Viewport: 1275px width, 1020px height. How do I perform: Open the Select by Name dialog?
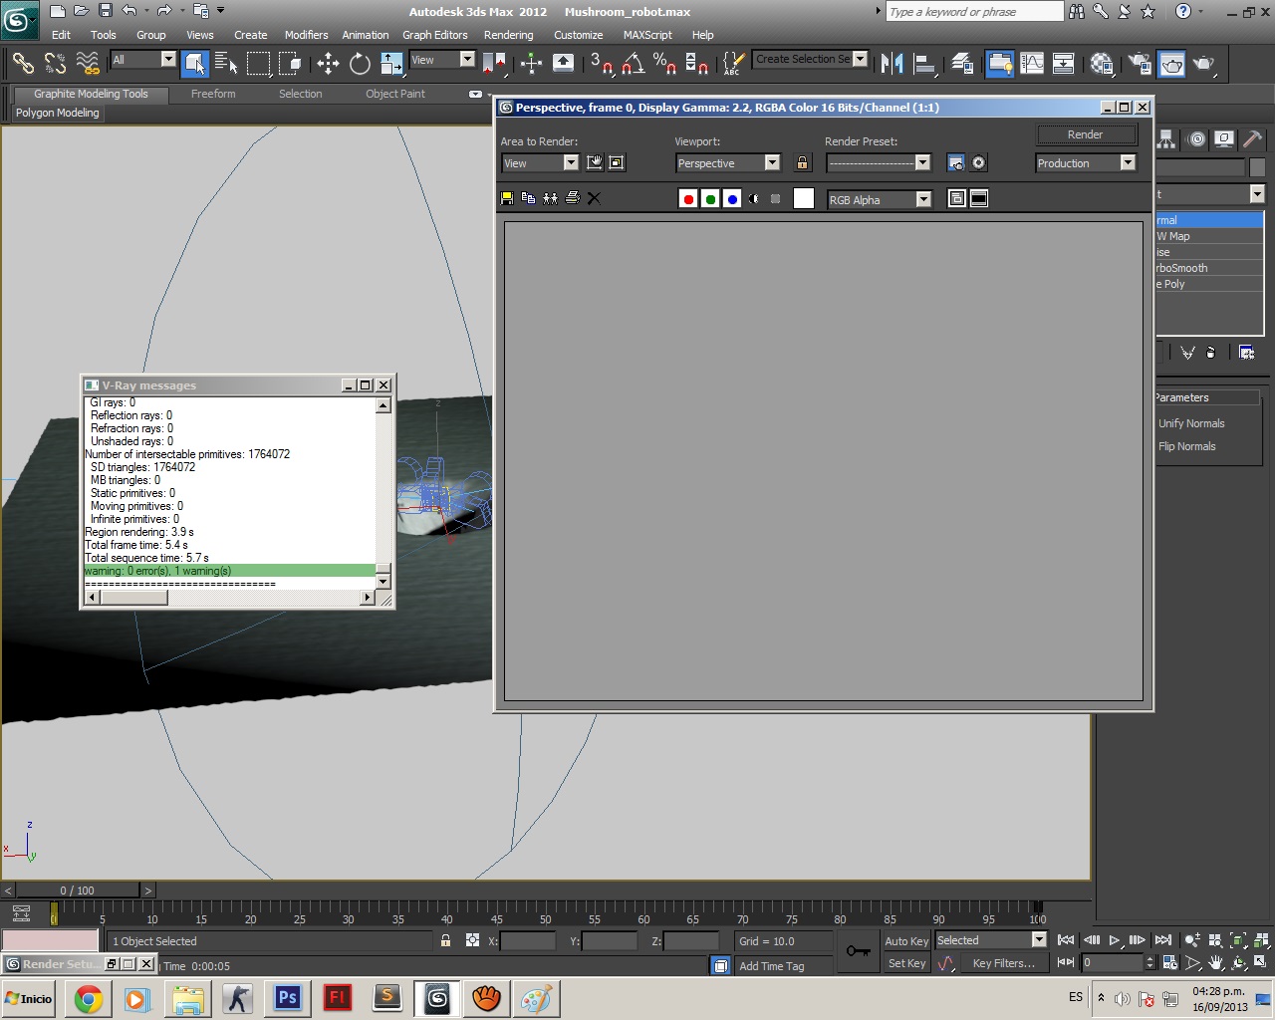click(226, 63)
